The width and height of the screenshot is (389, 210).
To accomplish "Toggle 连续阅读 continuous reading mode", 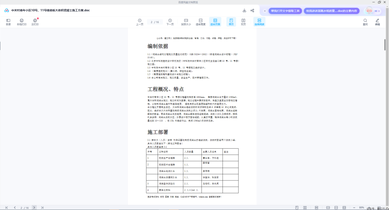I will 259,22.
